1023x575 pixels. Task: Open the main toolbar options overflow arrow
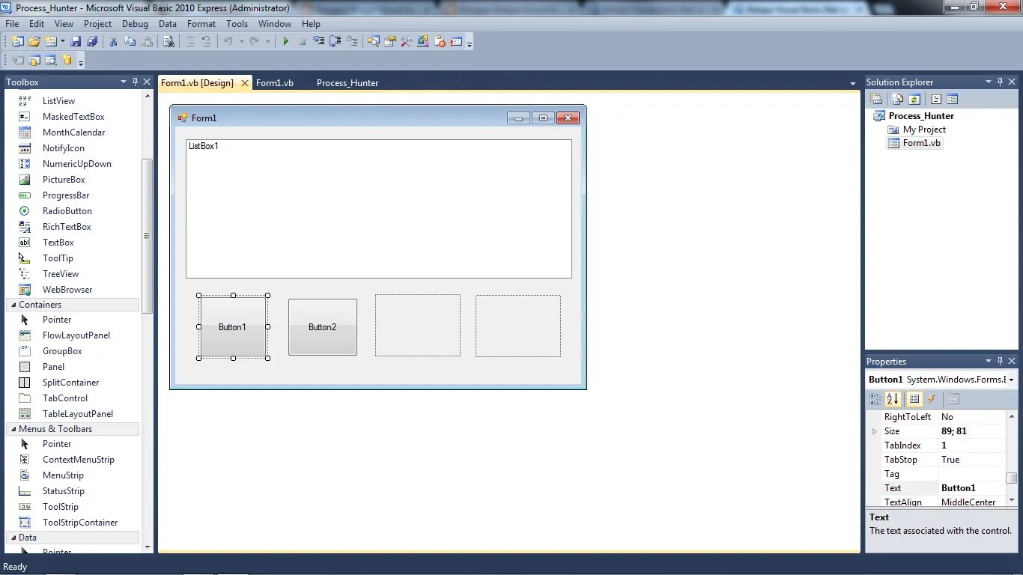coord(470,43)
